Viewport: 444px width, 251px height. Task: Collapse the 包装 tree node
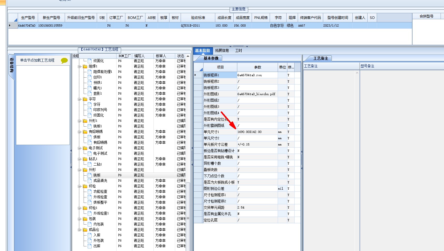79,219
